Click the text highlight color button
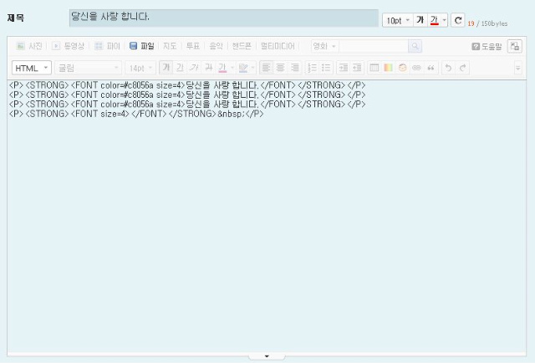Screen dimensions: 535x363 [x=243, y=68]
